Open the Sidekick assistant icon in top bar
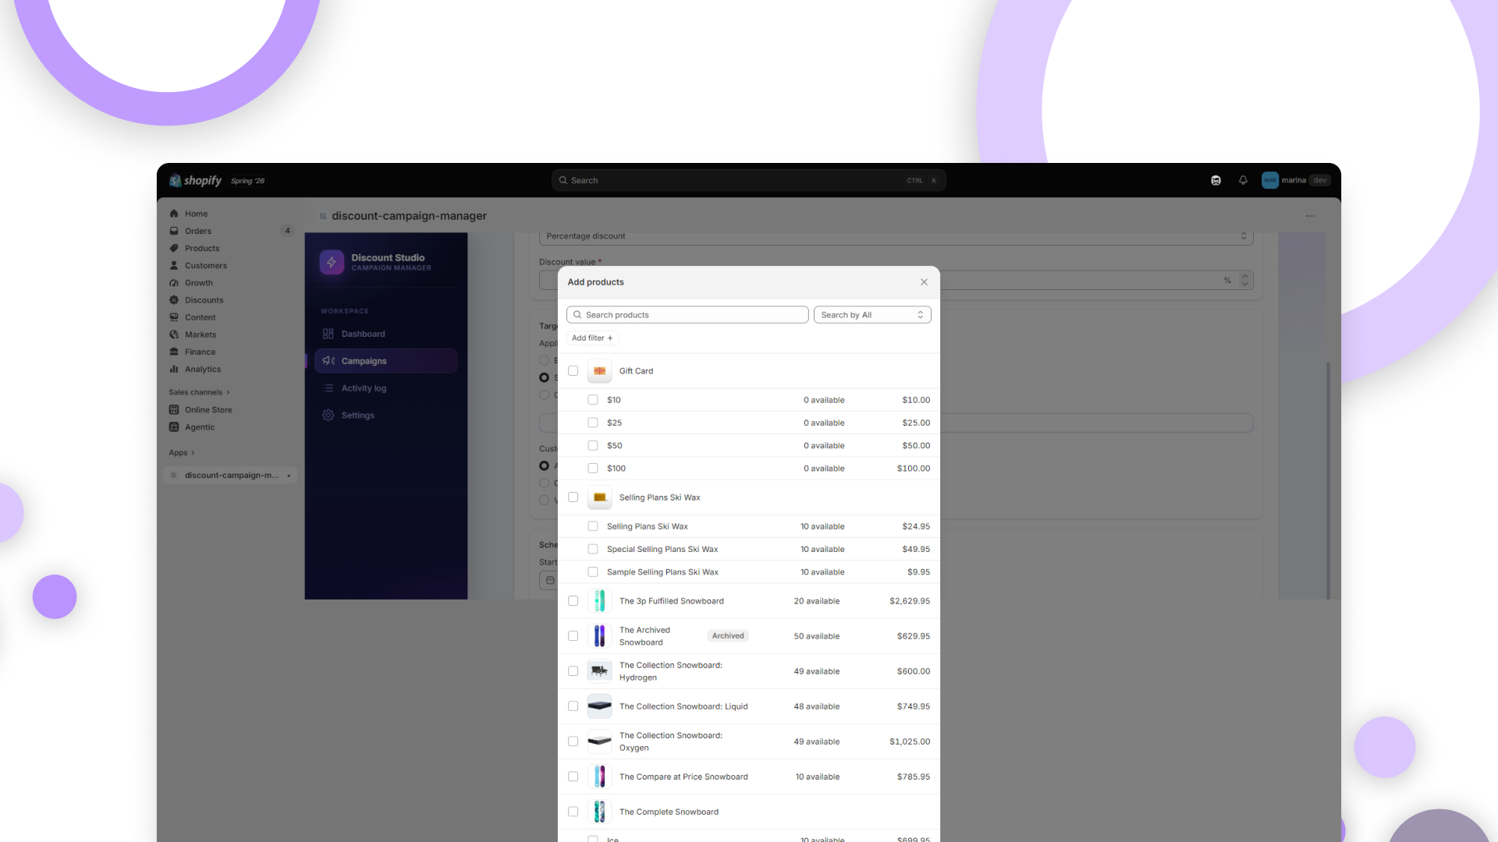Image resolution: width=1498 pixels, height=842 pixels. pyautogui.click(x=1216, y=180)
